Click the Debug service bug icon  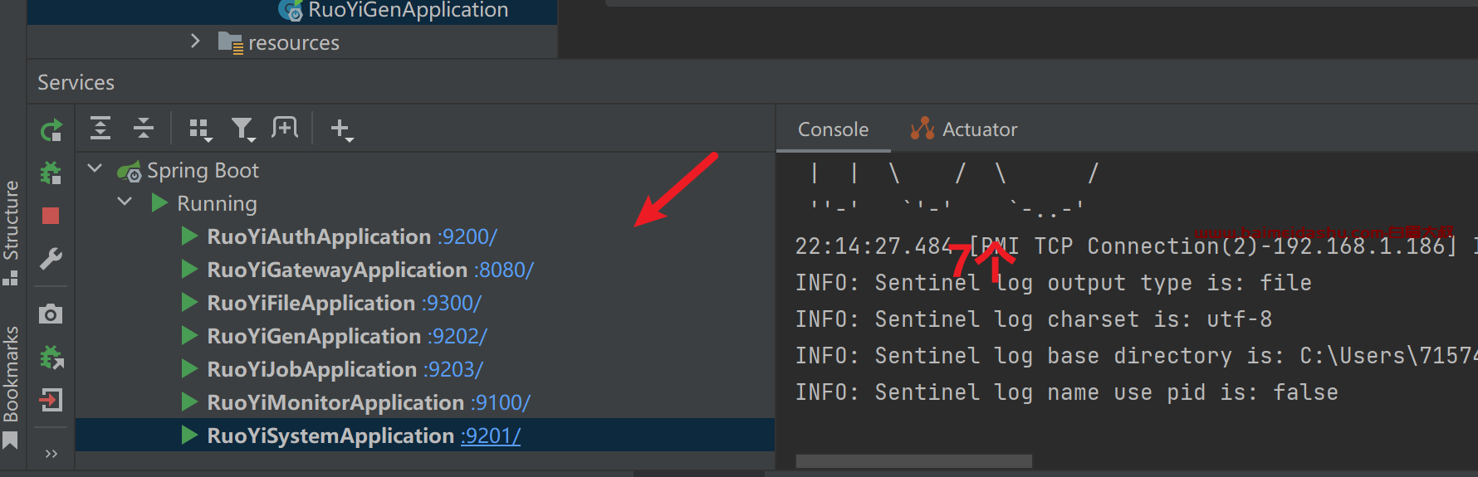(x=51, y=173)
